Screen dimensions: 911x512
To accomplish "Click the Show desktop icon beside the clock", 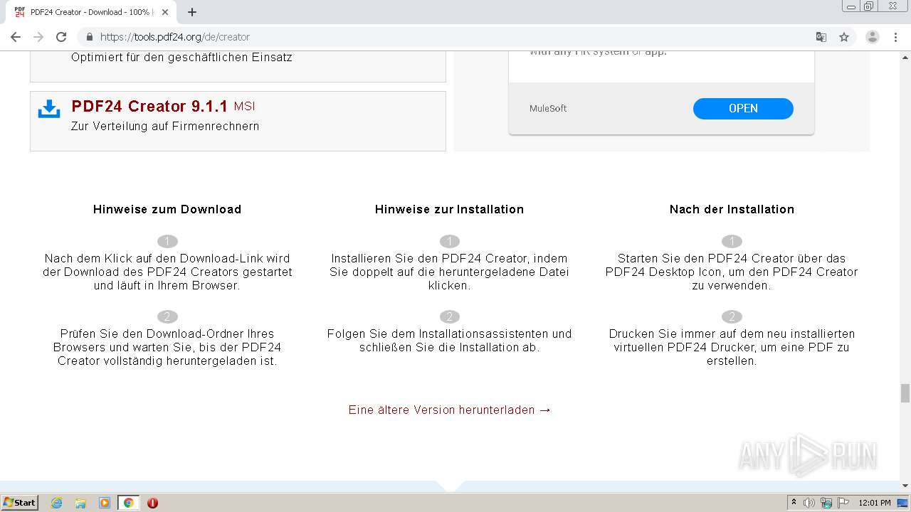I will pos(903,503).
